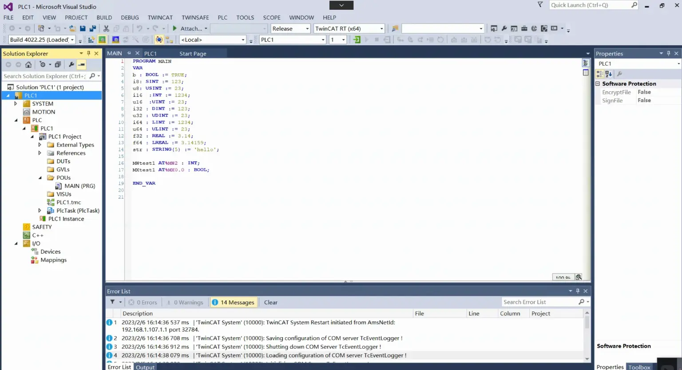Toggle the 14 Messages filter
The width and height of the screenshot is (682, 370).
234,303
